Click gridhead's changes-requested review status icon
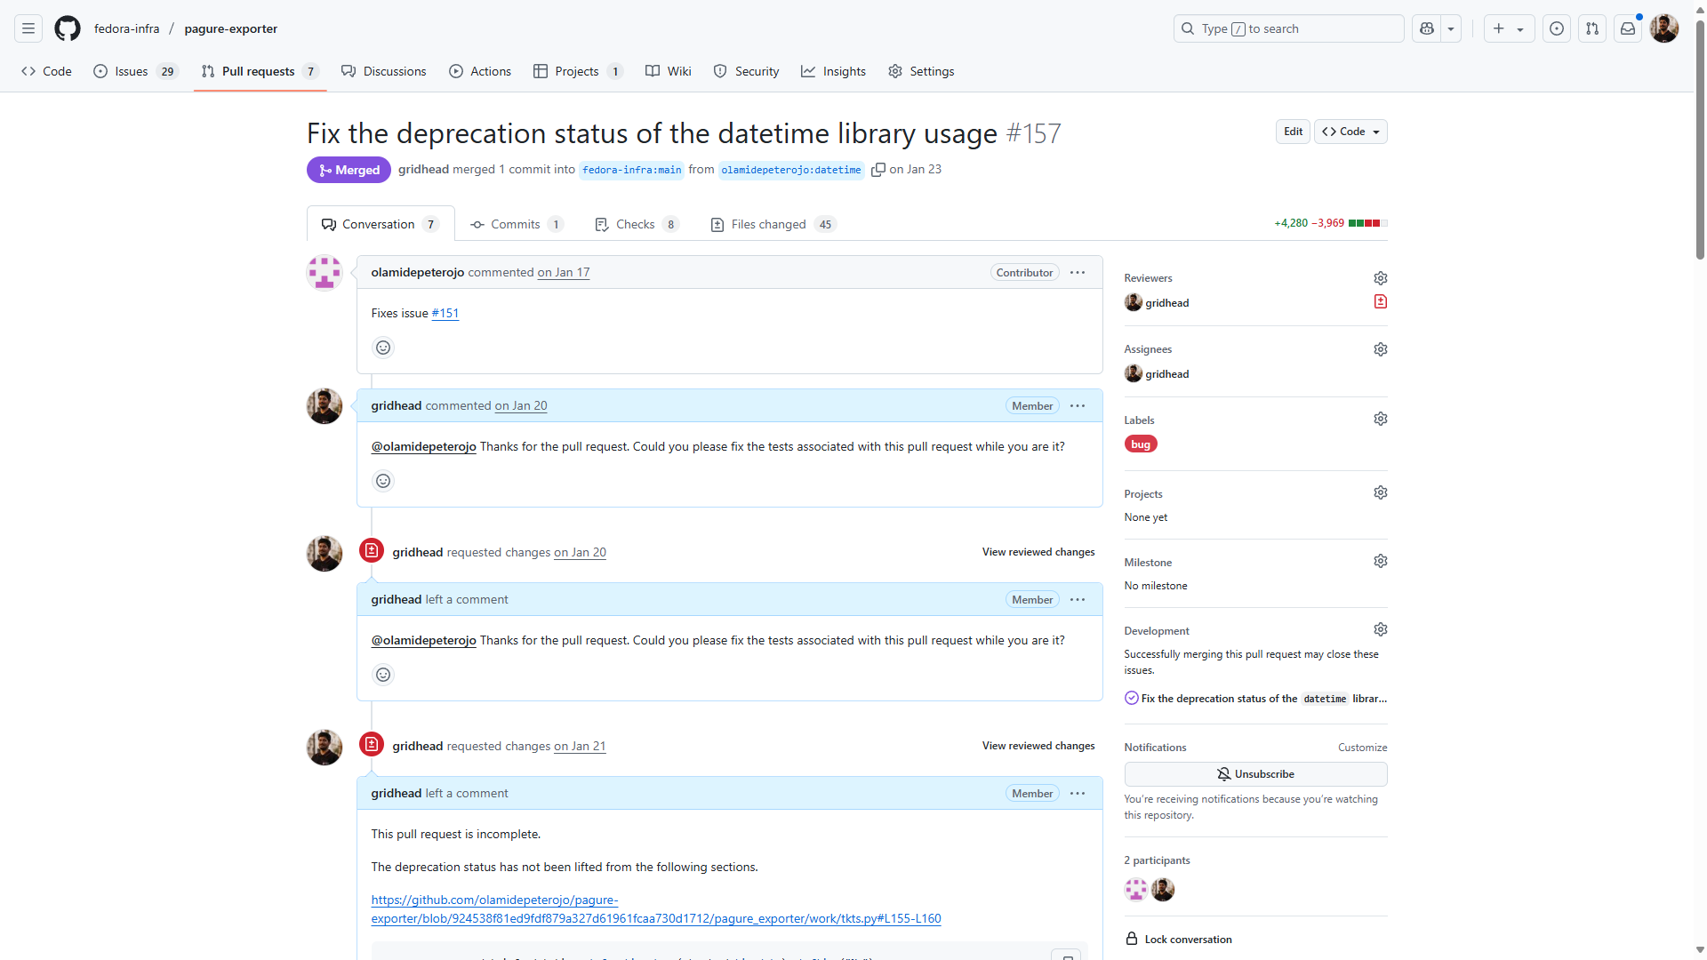Viewport: 1707px width, 960px height. click(1380, 302)
